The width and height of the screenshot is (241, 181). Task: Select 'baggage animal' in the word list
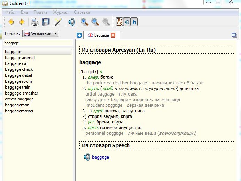pos(38,58)
